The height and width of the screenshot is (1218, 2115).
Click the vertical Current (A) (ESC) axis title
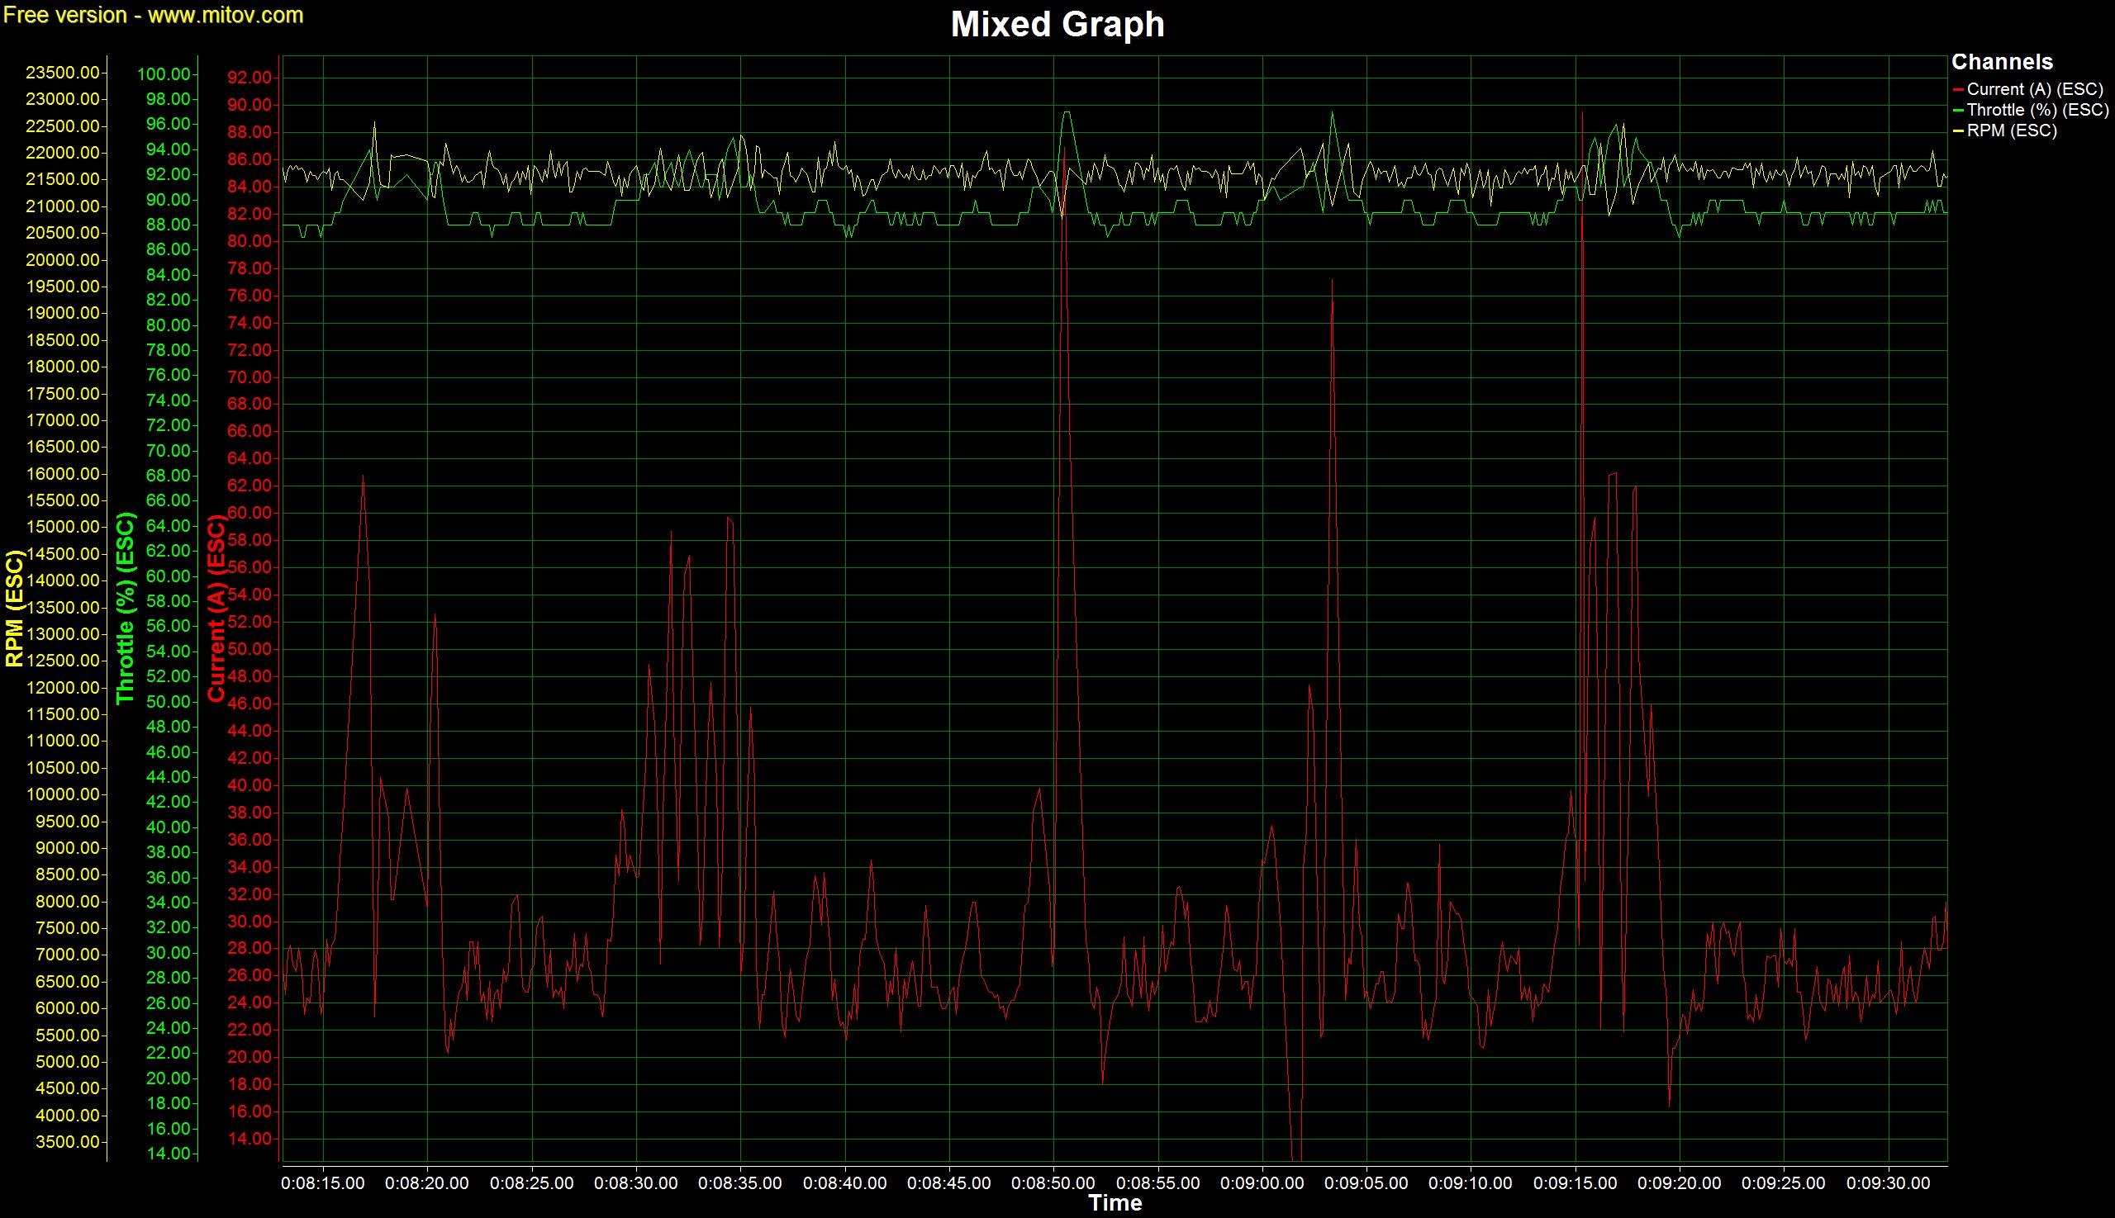click(216, 608)
